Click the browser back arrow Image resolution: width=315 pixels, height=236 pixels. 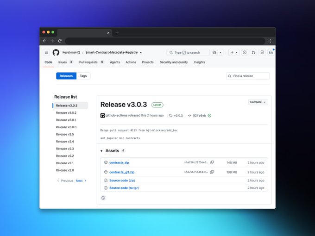click(44, 41)
